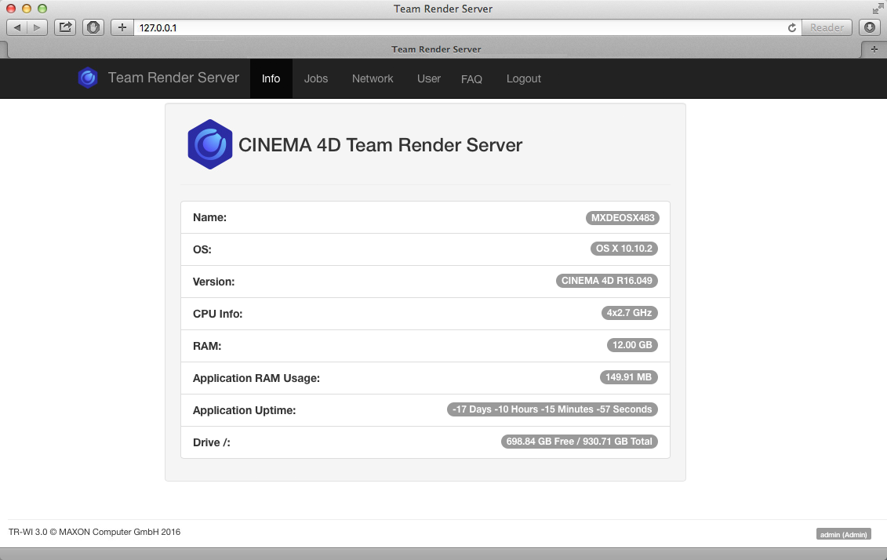Switch to the Info page

(271, 78)
